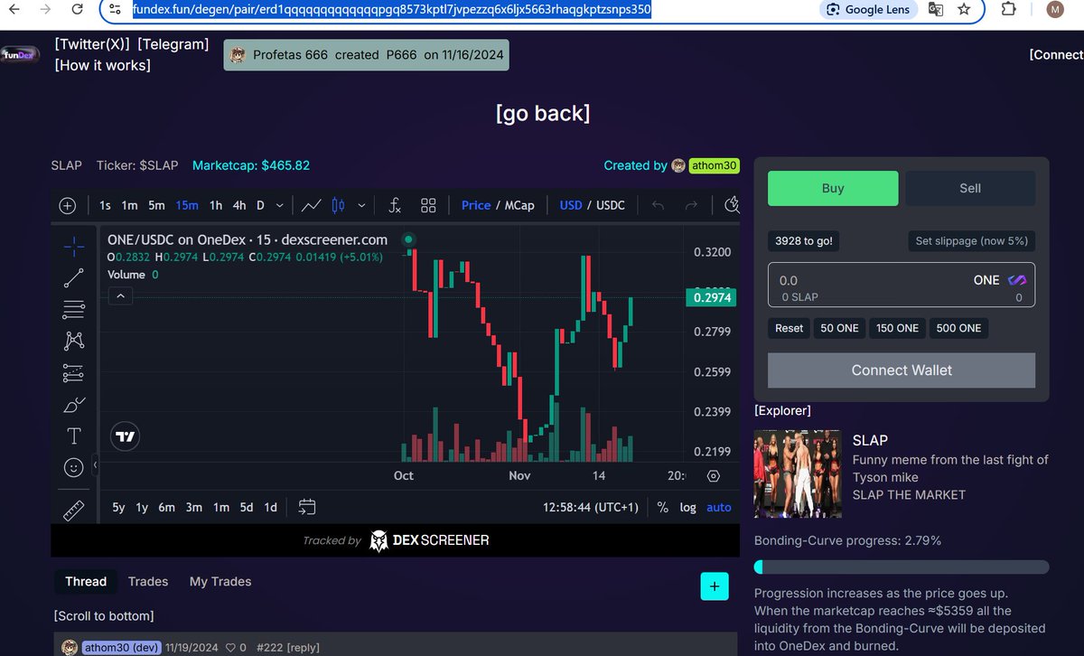The width and height of the screenshot is (1084, 656).
Task: Switch chart to line style icon
Action: tap(312, 205)
